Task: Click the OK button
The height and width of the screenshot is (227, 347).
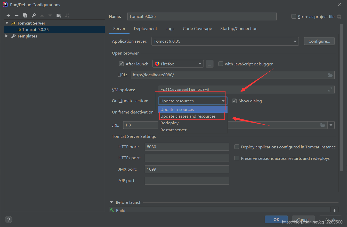Action: [276, 220]
